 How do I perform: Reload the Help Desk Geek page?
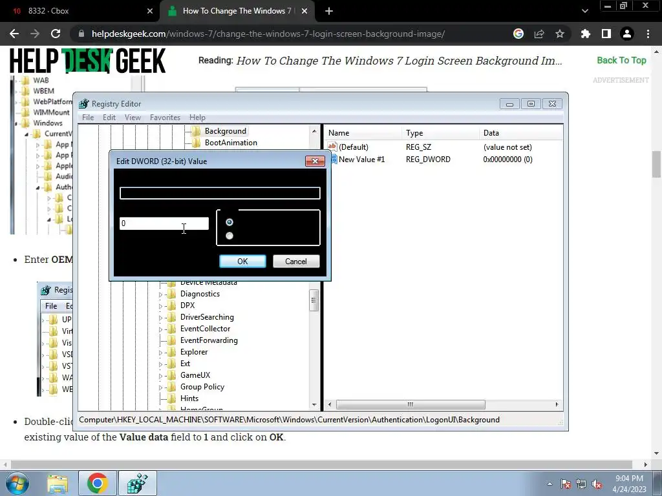pos(56,34)
